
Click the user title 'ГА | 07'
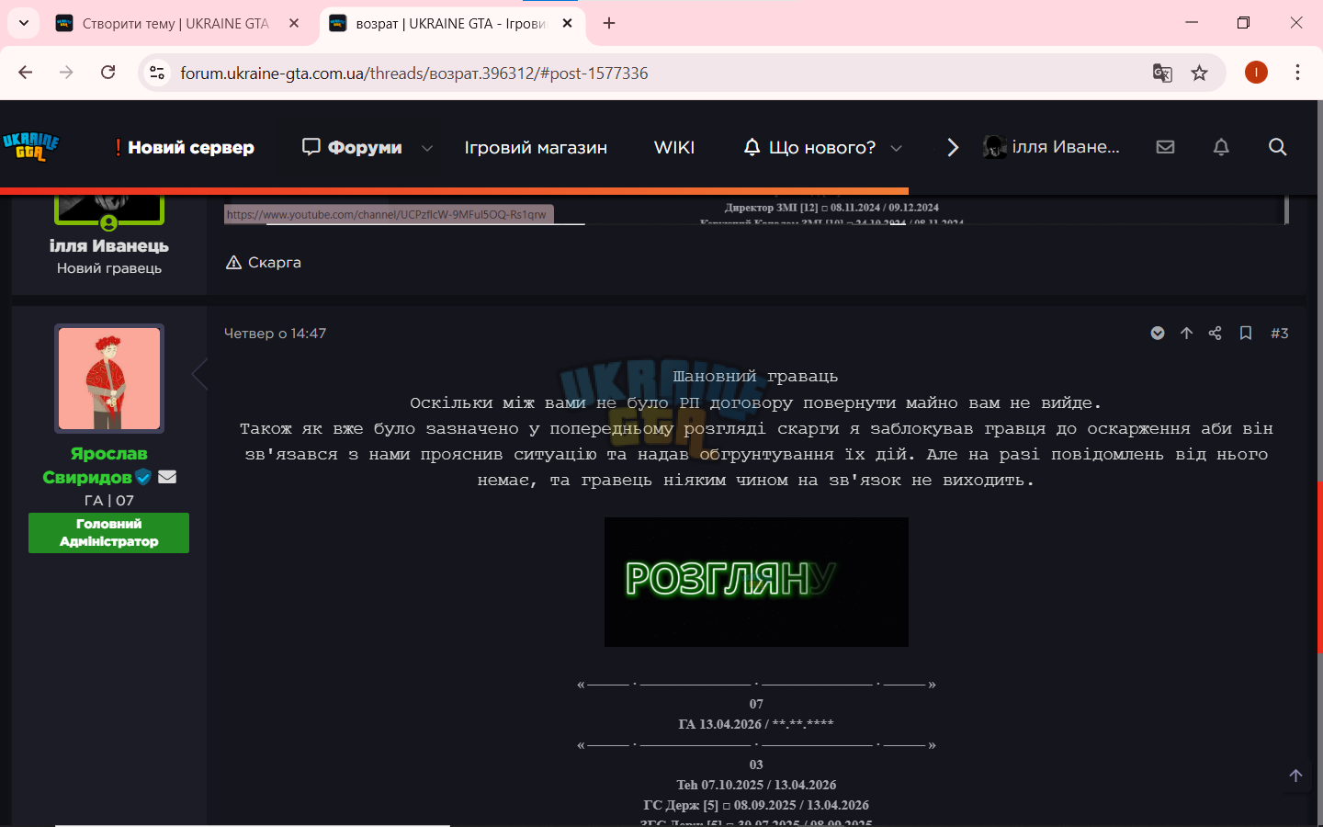pos(109,501)
